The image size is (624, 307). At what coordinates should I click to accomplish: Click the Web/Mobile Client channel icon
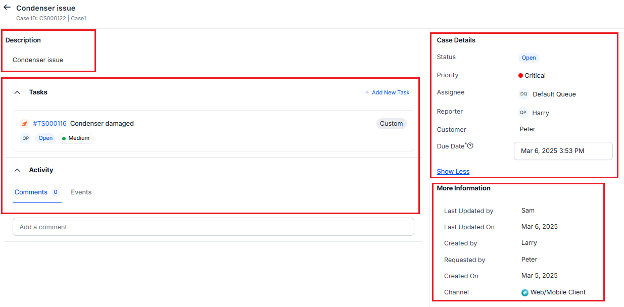pos(525,292)
